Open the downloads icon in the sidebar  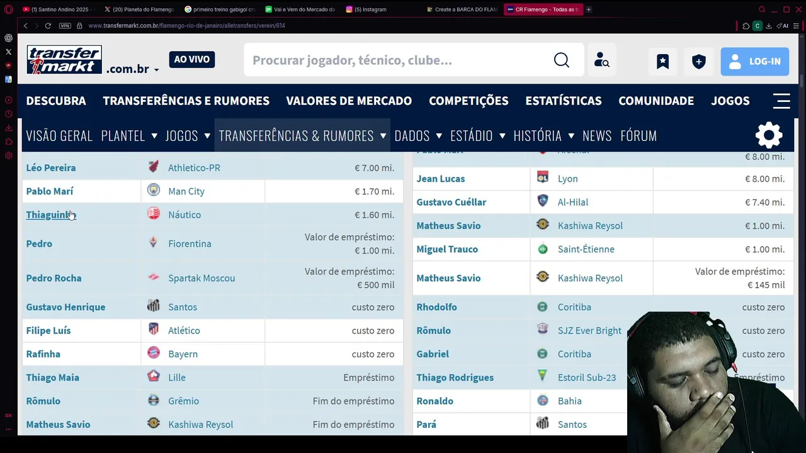coord(8,128)
